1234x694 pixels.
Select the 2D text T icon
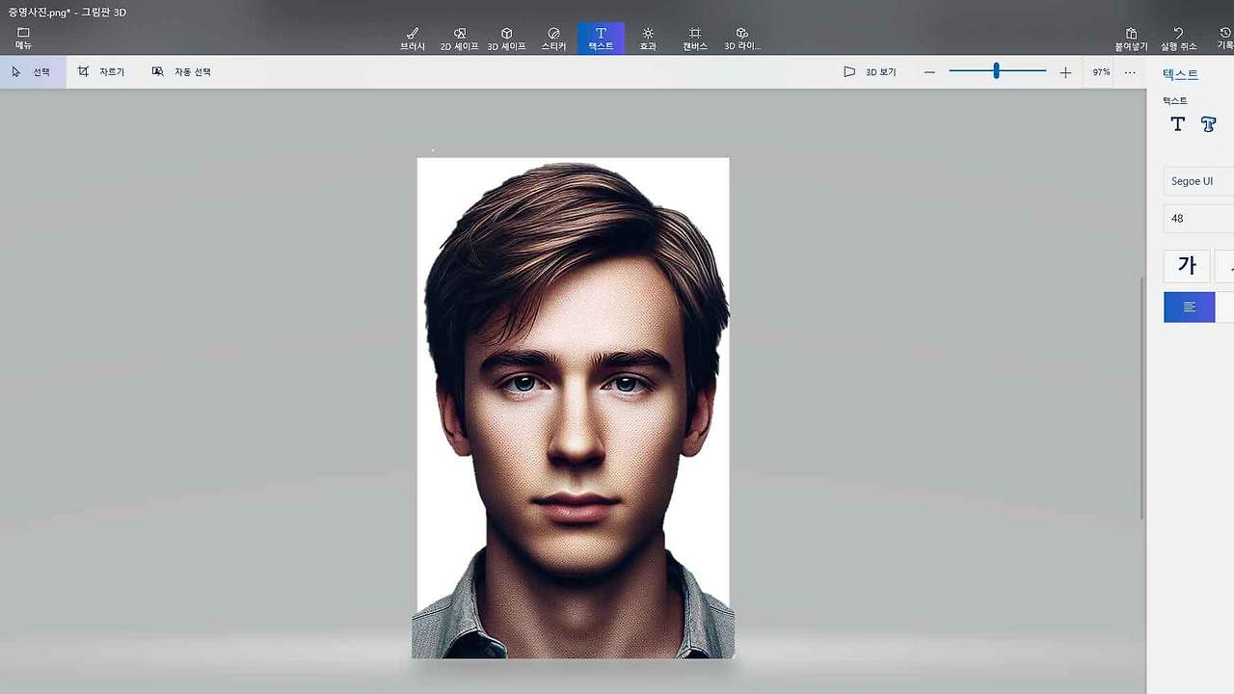[1177, 124]
